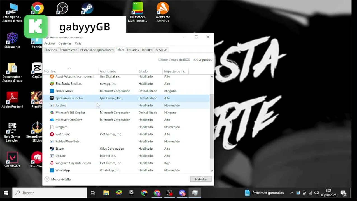357x201 pixels.
Task: Open SKlauncher desktop icon
Action: [x=12, y=40]
